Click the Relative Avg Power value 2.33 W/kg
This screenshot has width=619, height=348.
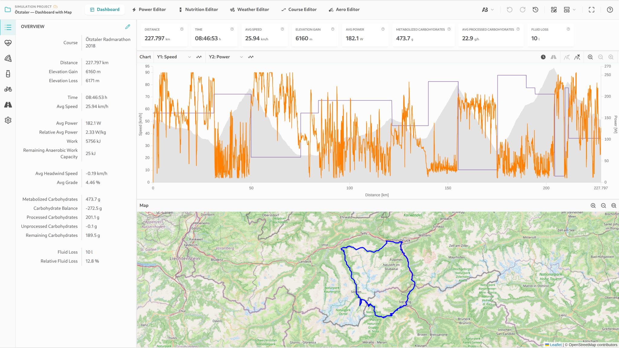(x=96, y=132)
